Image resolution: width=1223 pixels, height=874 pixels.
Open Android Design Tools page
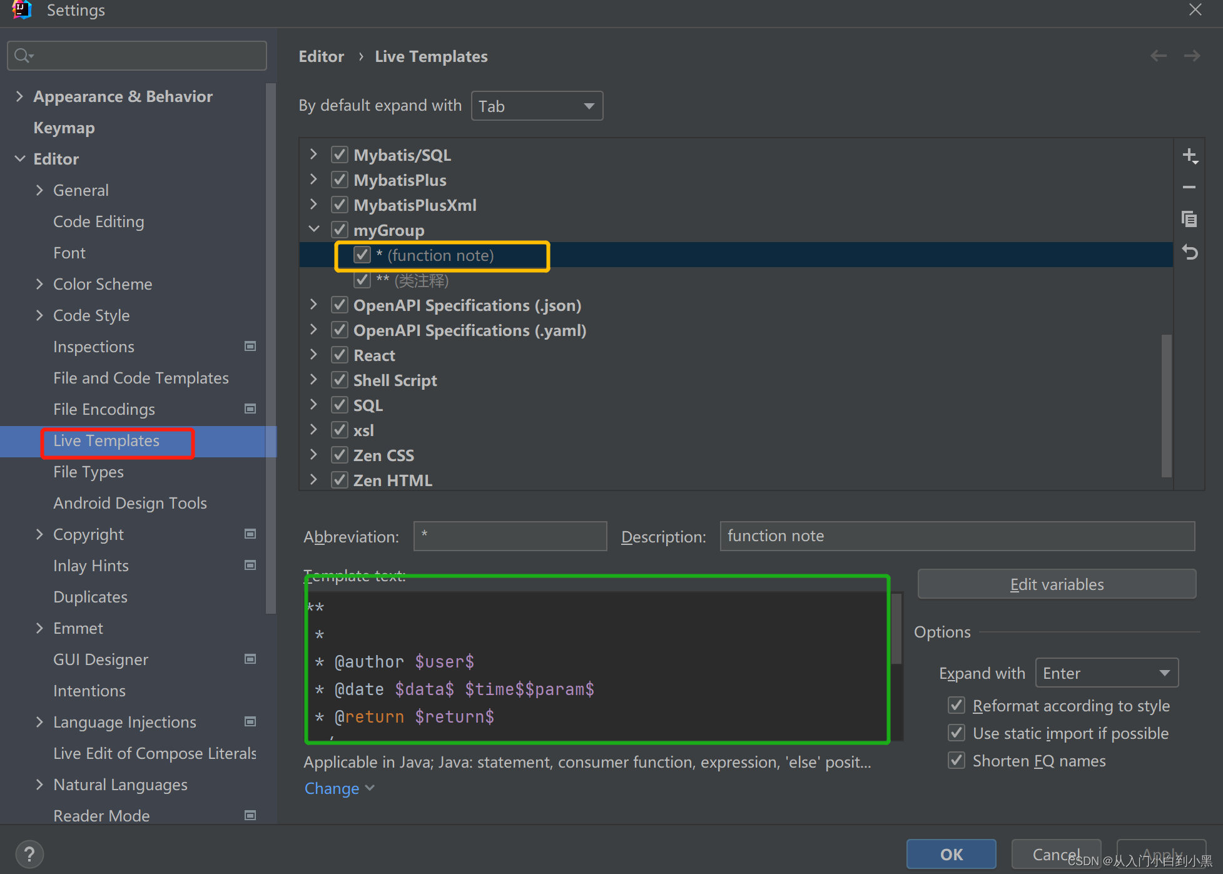[x=130, y=503]
